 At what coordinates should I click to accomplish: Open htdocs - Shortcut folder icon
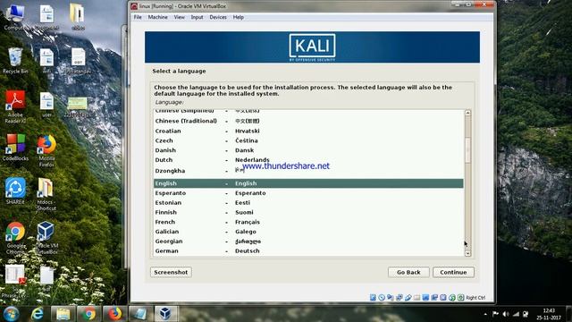[46, 194]
